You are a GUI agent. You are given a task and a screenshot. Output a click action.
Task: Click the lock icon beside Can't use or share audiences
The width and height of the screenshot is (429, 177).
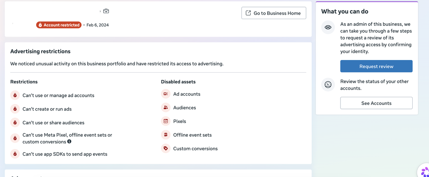pyautogui.click(x=15, y=123)
